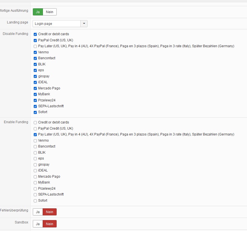Image resolution: width=247 pixels, height=231 pixels.
Task: Enable Sandbox by clicking Ja
Action: point(38,224)
